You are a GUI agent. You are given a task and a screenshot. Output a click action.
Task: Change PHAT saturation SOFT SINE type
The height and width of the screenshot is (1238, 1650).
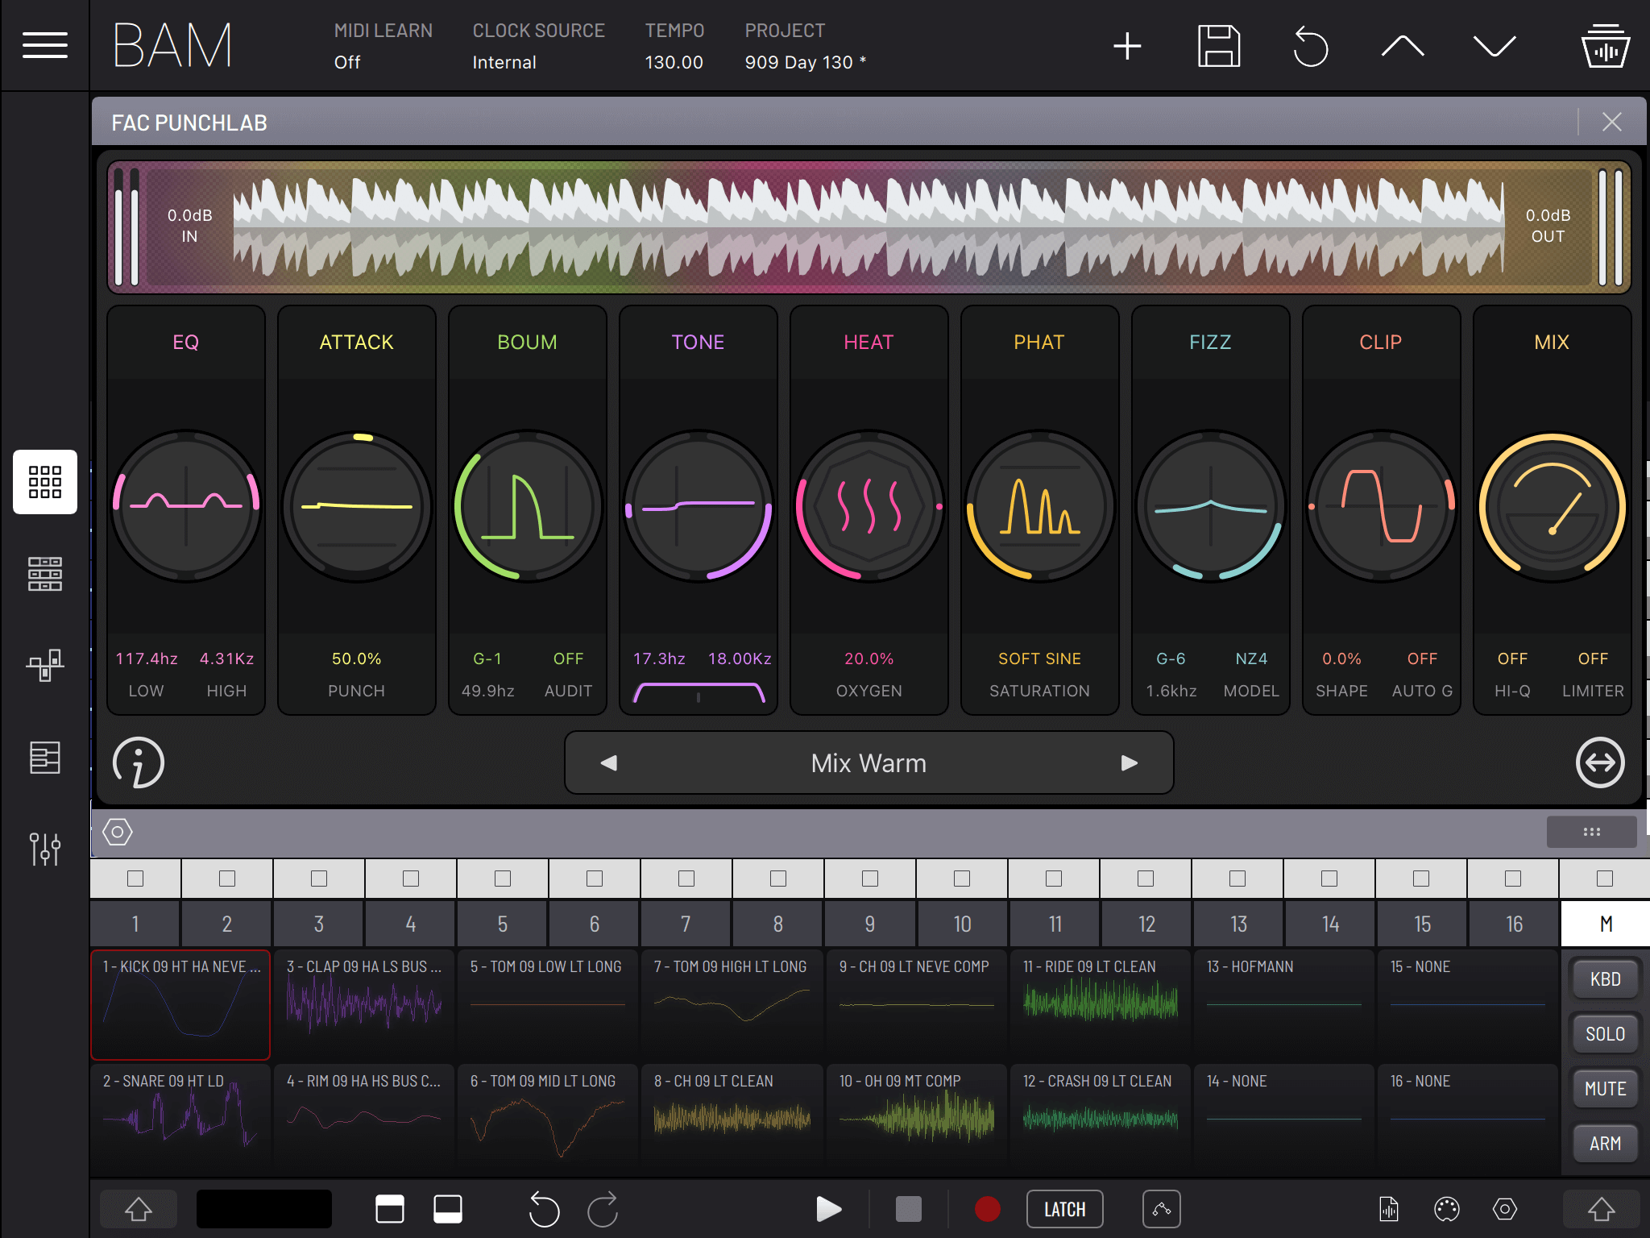(1039, 658)
